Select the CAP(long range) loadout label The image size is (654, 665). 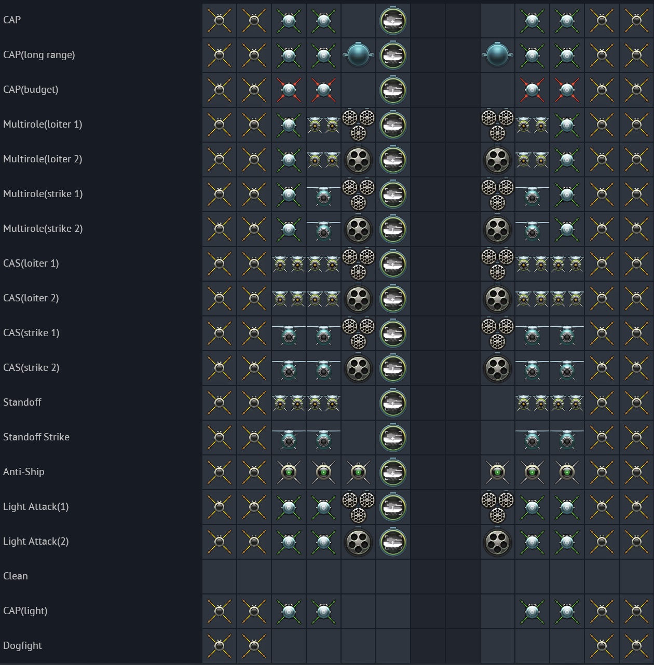point(39,55)
